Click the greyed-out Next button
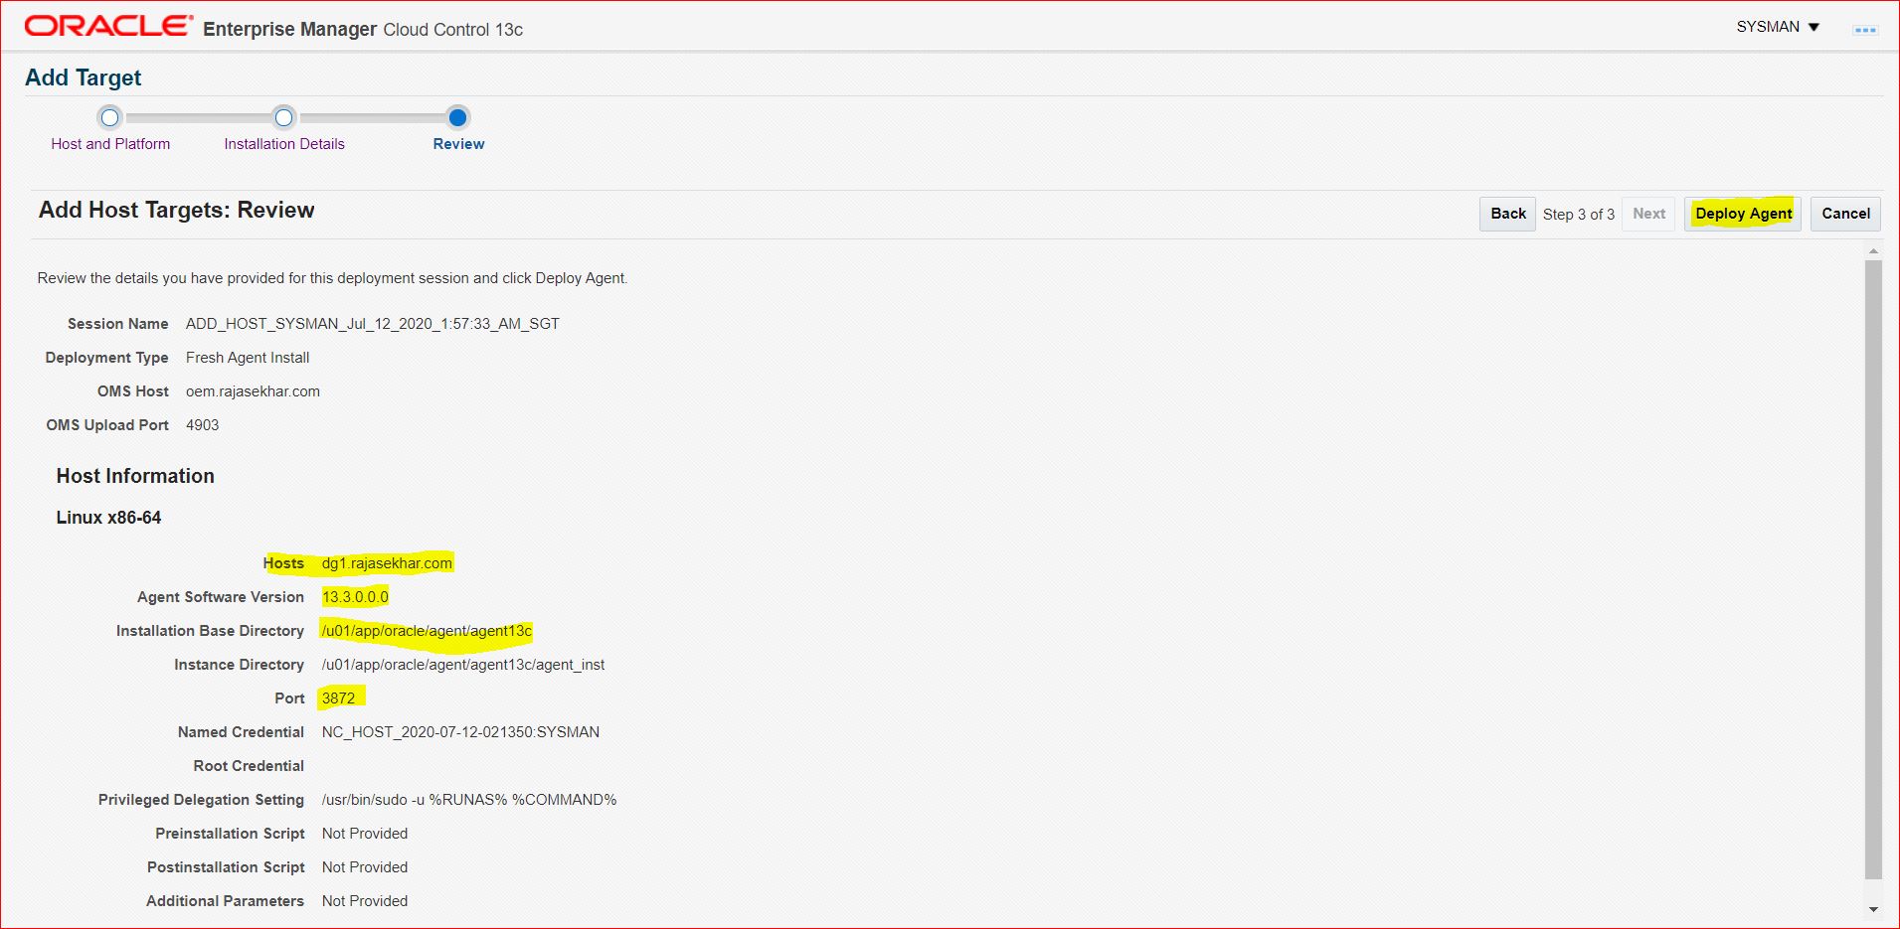 tap(1648, 214)
